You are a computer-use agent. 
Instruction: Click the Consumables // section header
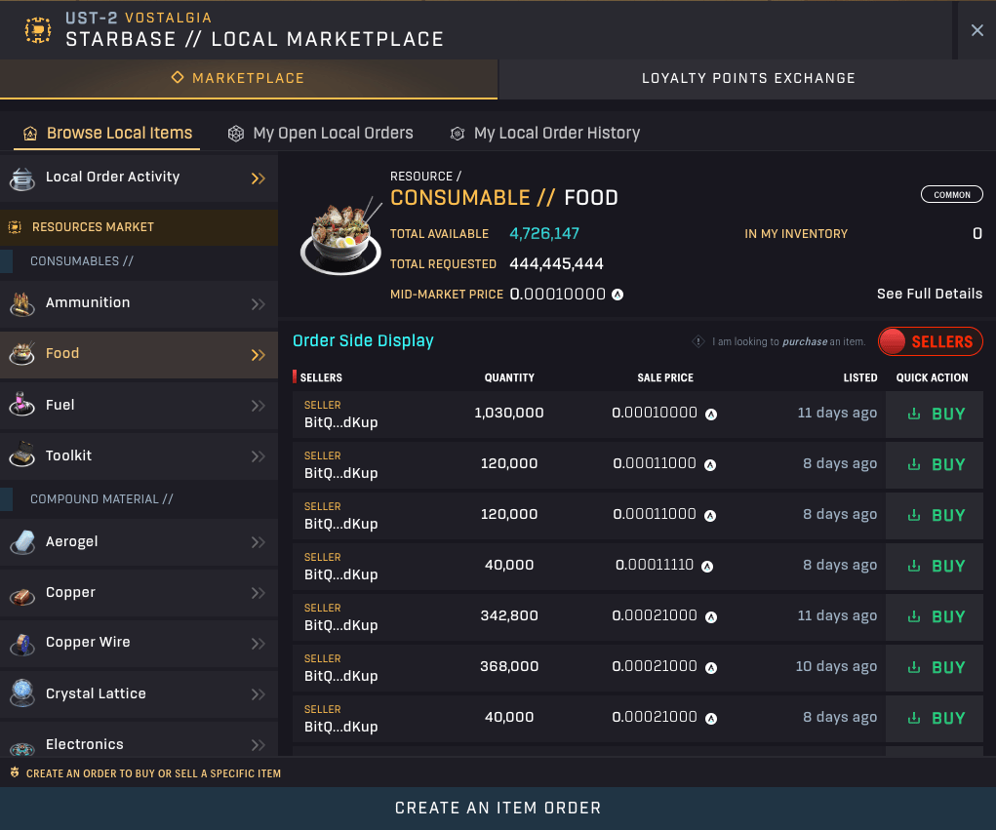pyautogui.click(x=82, y=261)
